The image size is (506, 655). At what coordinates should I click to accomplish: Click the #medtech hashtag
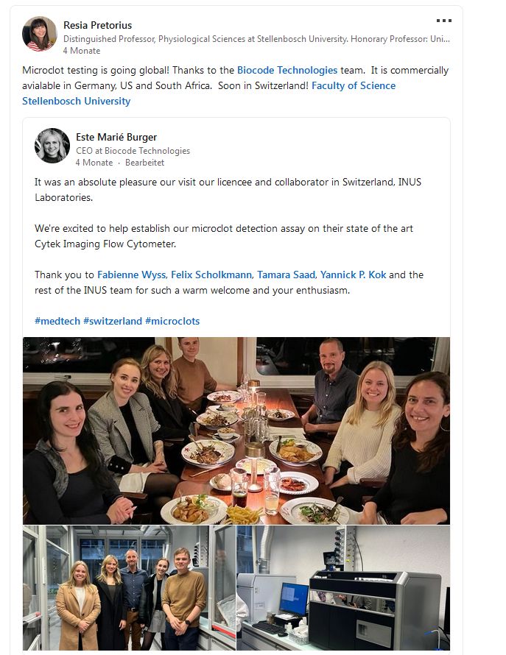coord(57,321)
